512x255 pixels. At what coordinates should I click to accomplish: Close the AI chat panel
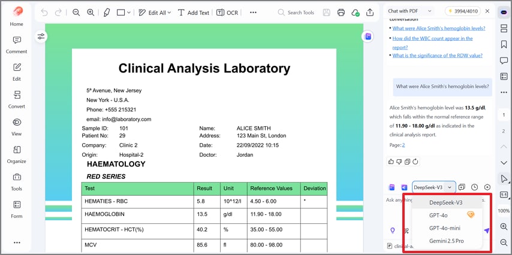coord(487,11)
